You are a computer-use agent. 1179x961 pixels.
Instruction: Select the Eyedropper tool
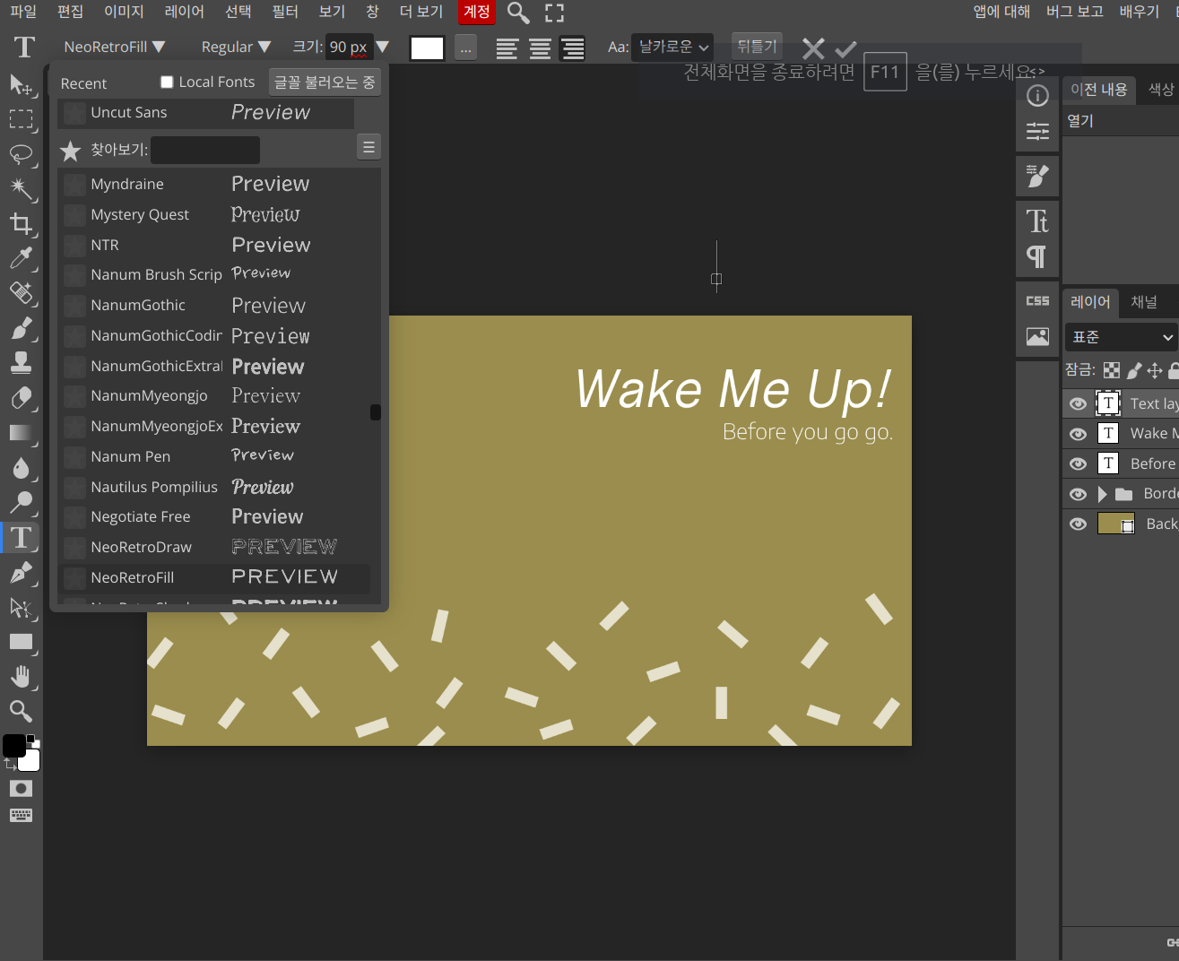point(21,258)
